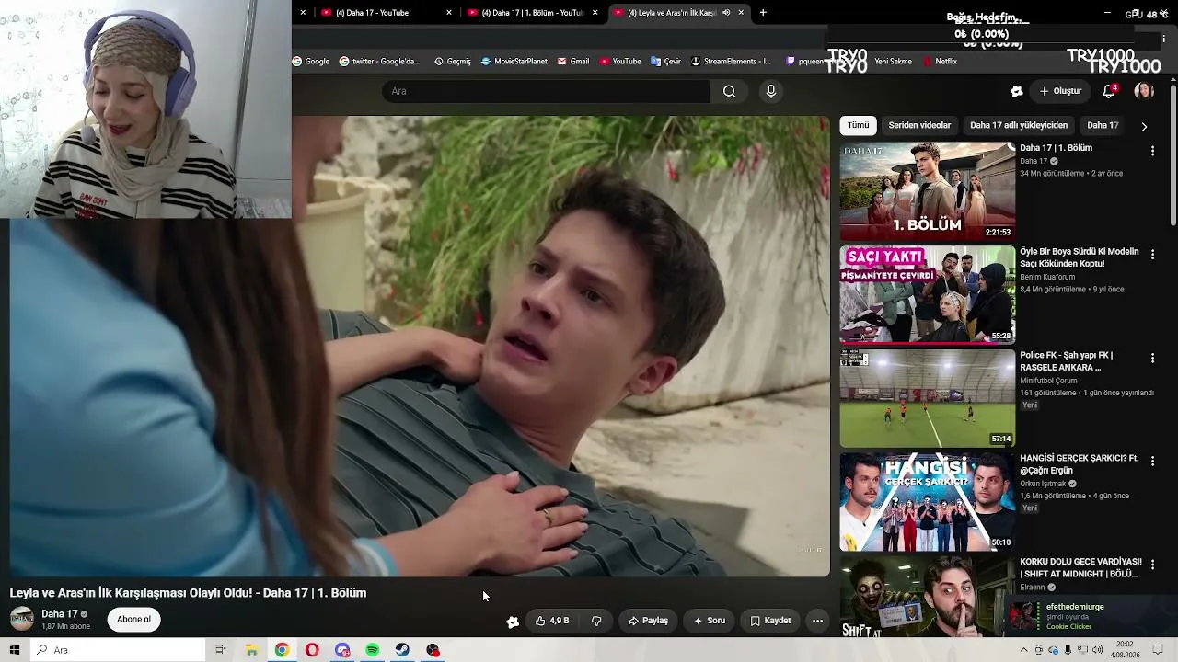Save the video with the Kaydet button
1178x662 pixels.
pyautogui.click(x=770, y=621)
